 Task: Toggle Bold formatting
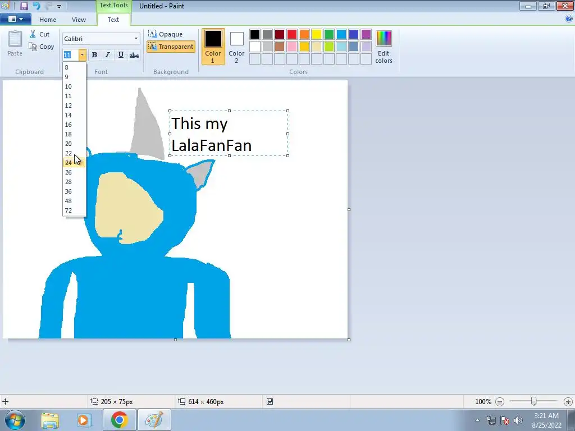(x=94, y=55)
